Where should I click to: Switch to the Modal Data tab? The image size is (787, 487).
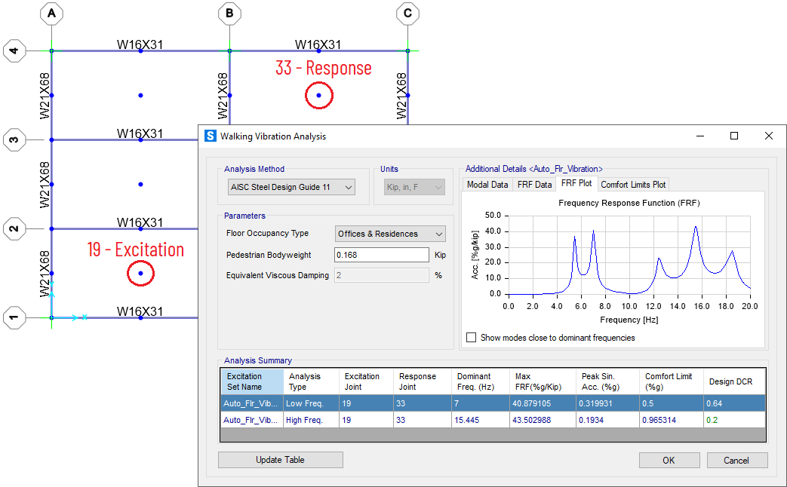point(487,183)
